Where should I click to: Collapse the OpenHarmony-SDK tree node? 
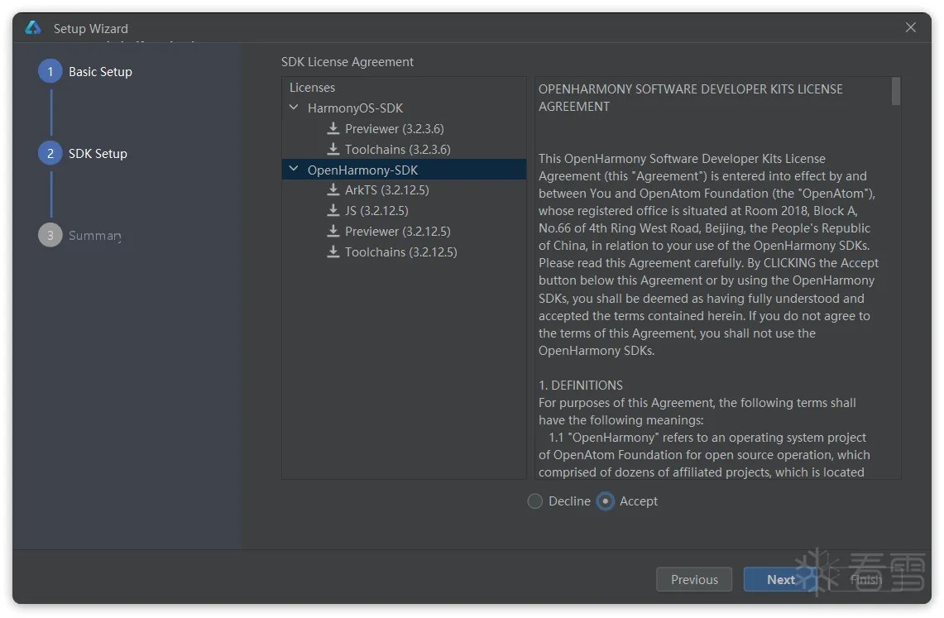coord(294,169)
